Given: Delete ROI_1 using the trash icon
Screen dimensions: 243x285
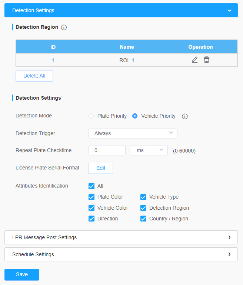Looking at the screenshot, I should point(207,60).
